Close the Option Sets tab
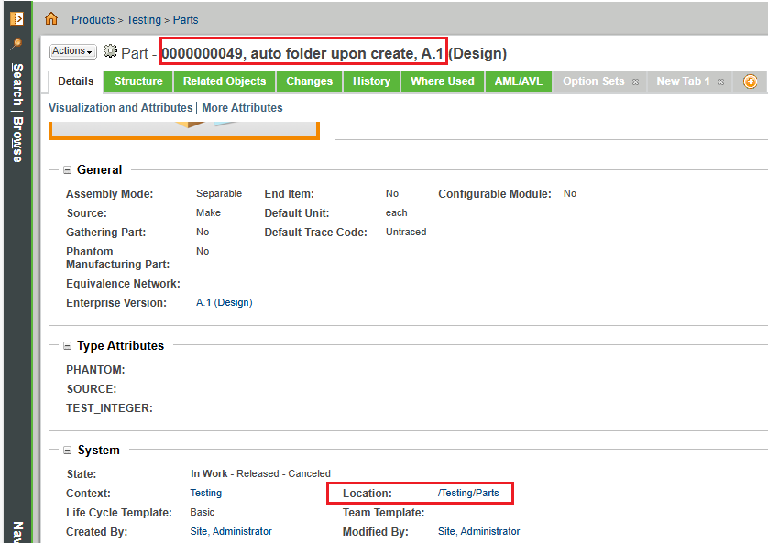Screen dimensions: 768x543 [634, 82]
